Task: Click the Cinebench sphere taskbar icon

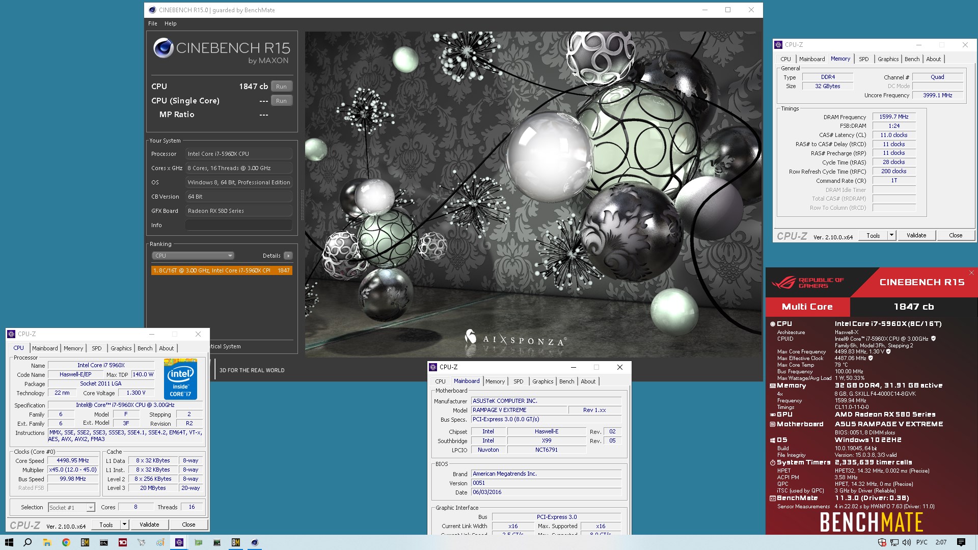Action: click(255, 542)
